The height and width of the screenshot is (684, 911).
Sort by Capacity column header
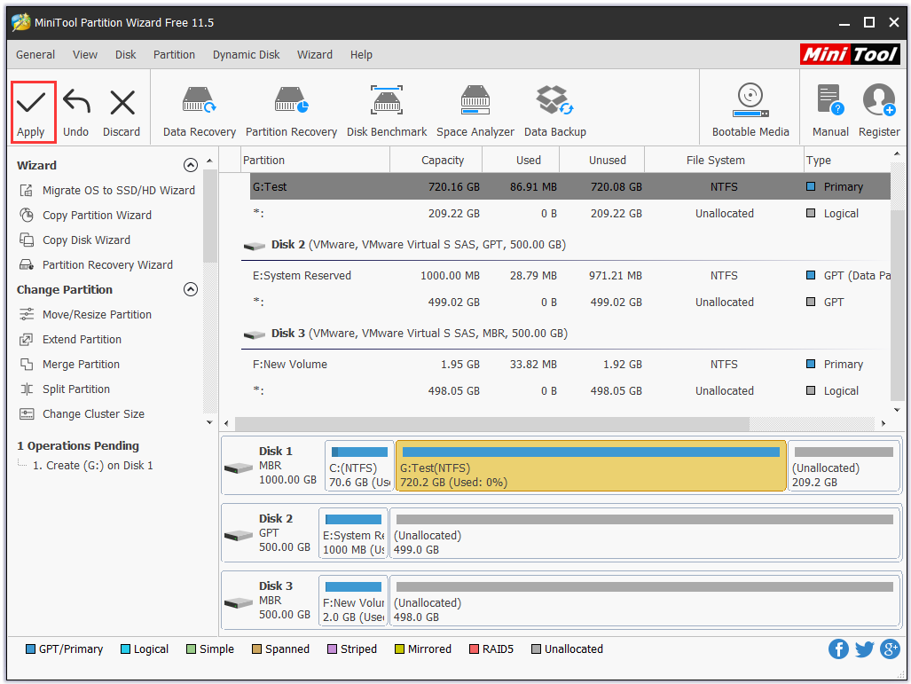coord(436,160)
